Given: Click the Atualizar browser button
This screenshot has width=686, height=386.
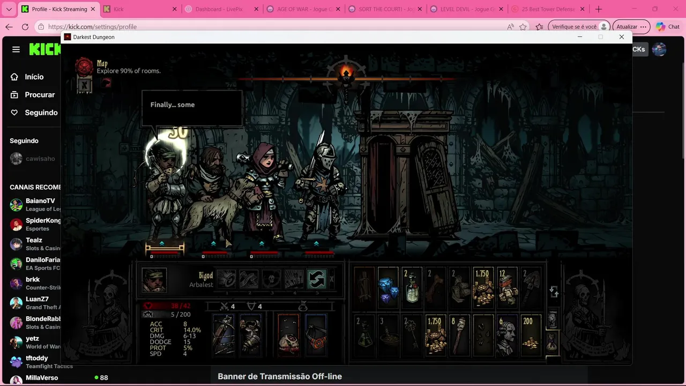Looking at the screenshot, I should click(631, 27).
